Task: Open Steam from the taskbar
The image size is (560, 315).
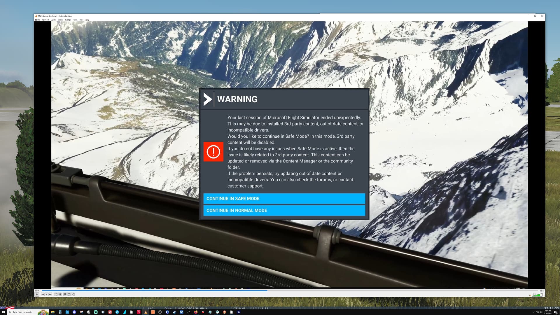Action: (174, 312)
